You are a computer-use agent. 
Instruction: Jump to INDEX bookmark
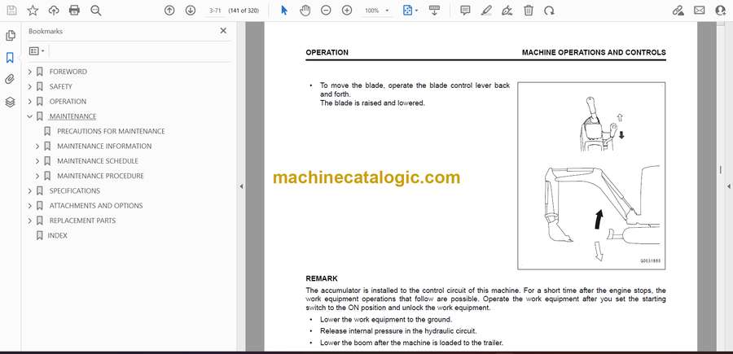[58, 235]
